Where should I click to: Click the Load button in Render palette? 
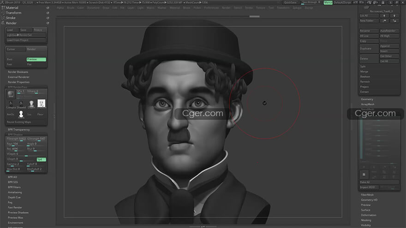pos(12,30)
